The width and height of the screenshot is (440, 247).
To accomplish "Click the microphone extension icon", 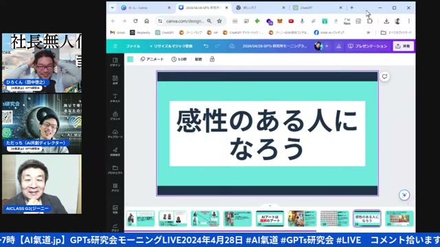I will 302,21.
